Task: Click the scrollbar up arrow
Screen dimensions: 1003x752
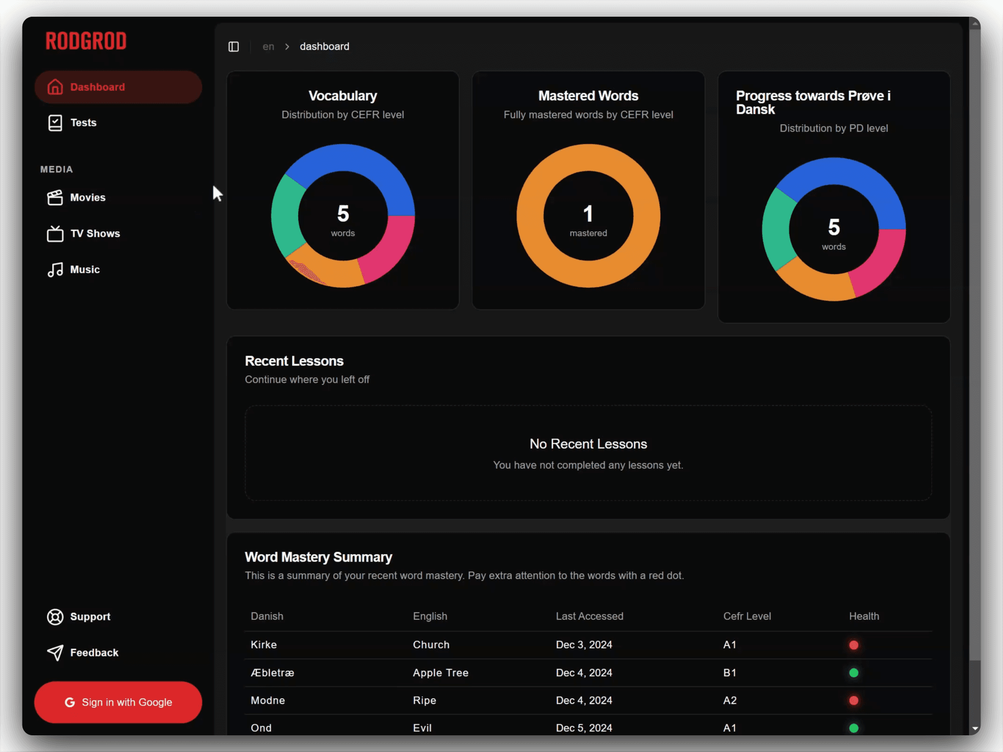Action: click(x=975, y=23)
